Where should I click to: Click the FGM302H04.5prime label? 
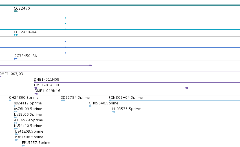[126, 98]
